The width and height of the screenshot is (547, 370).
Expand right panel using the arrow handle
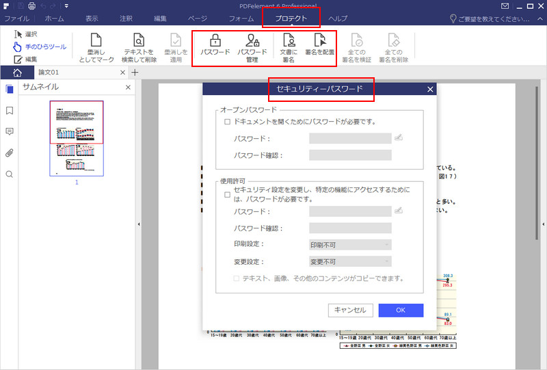pyautogui.click(x=544, y=224)
